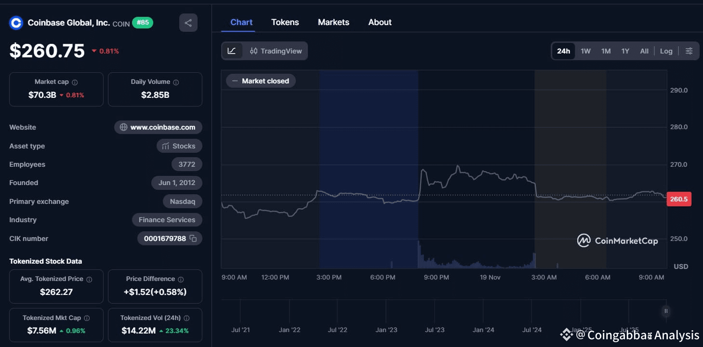Image resolution: width=703 pixels, height=347 pixels.
Task: Open the chart settings filter icon
Action: tap(689, 51)
